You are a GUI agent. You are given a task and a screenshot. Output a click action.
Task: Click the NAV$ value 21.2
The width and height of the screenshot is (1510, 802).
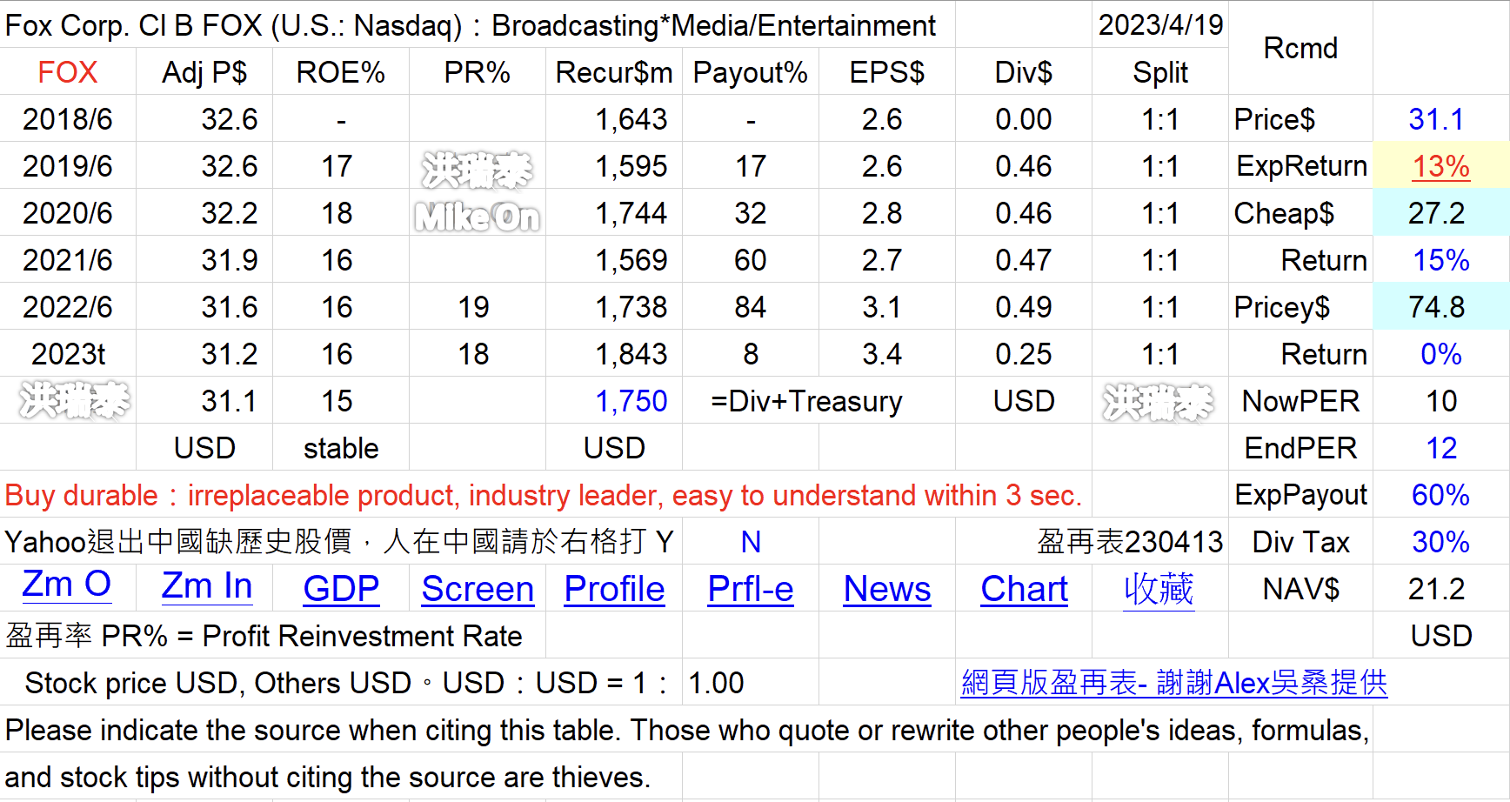1436,589
